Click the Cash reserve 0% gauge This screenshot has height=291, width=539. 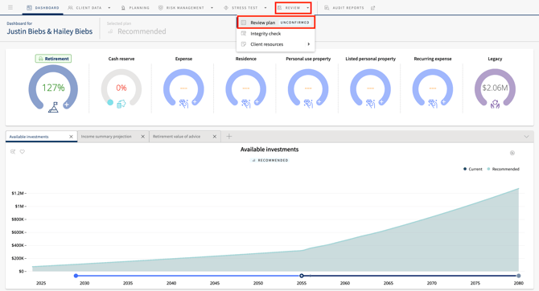(121, 88)
